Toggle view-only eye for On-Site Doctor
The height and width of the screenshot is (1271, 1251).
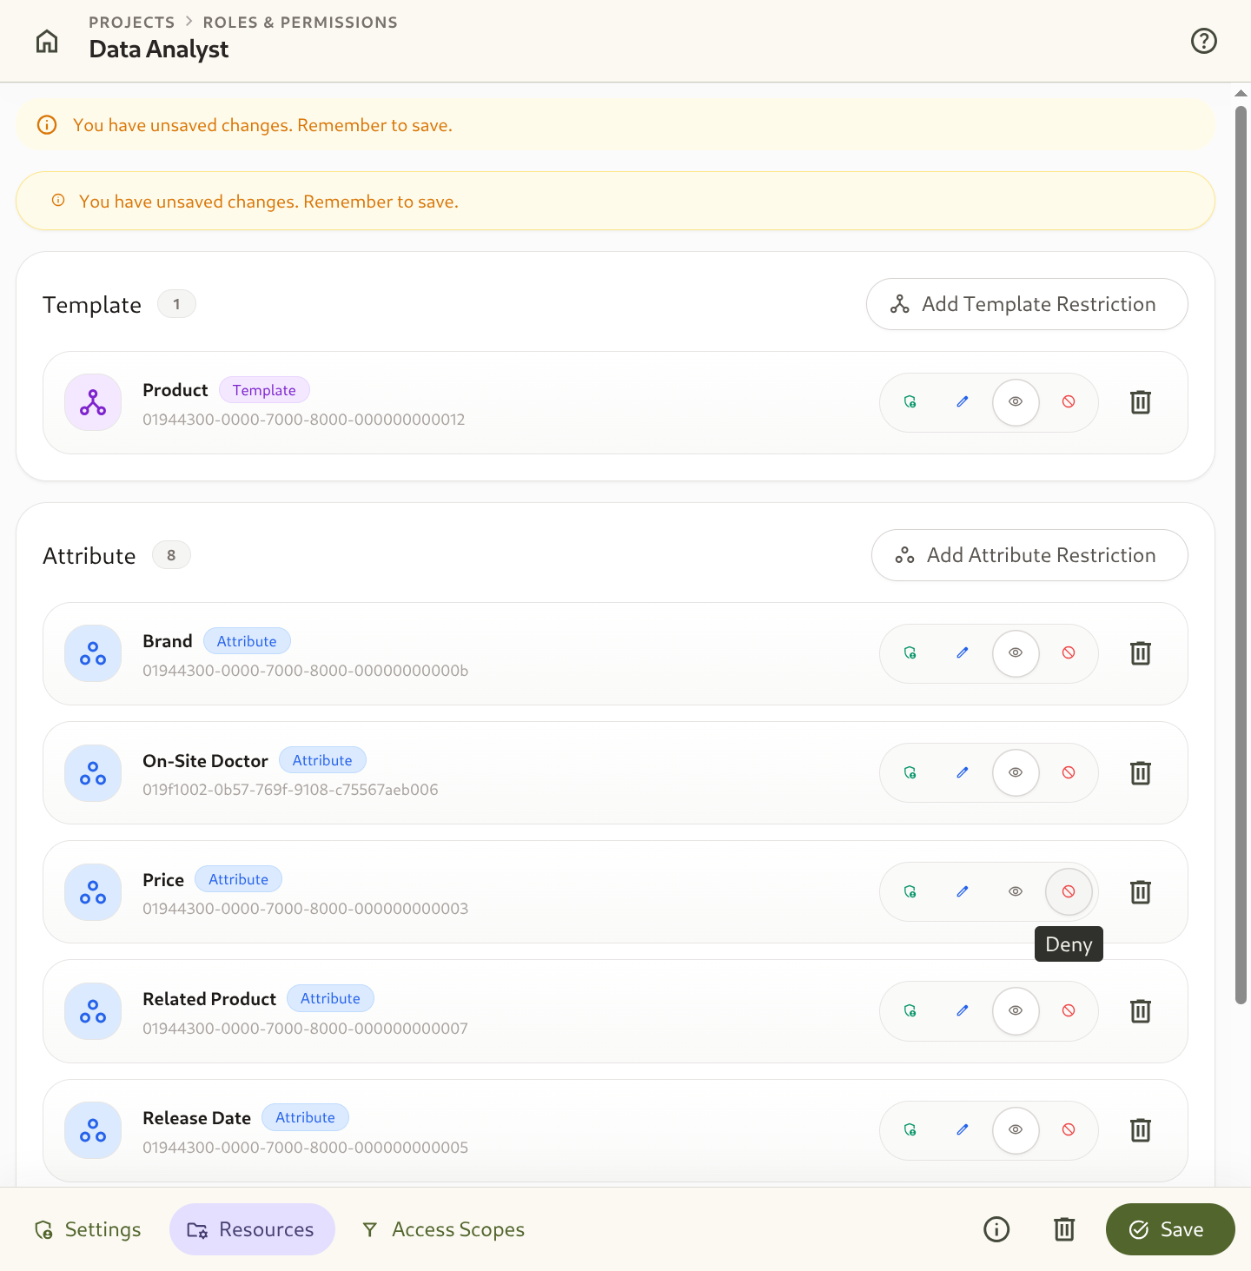tap(1016, 772)
